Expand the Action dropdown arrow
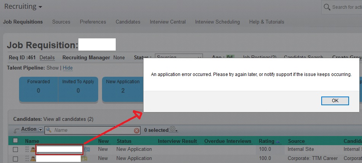Screen dimensions: 362x163 pyautogui.click(x=40, y=130)
